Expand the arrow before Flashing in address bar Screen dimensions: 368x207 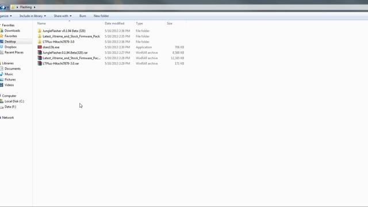[x=17, y=7]
